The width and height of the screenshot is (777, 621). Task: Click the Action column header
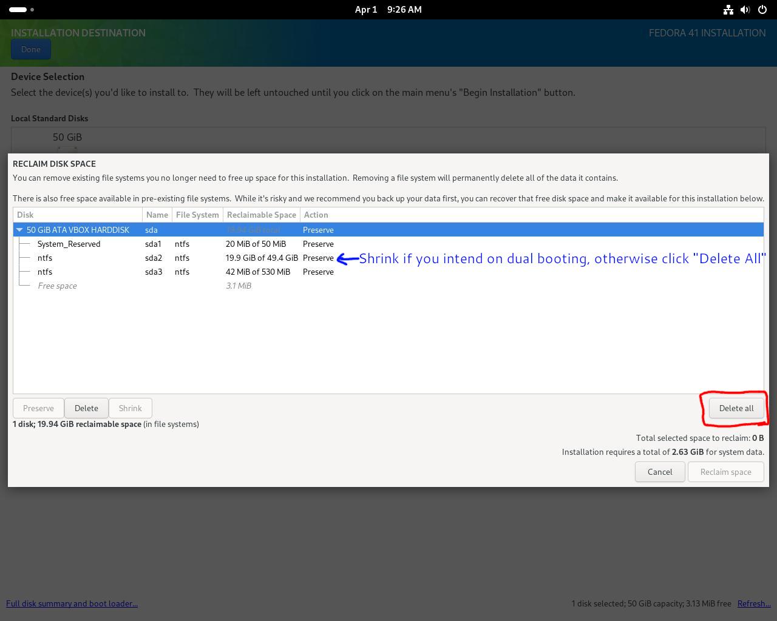[532, 215]
